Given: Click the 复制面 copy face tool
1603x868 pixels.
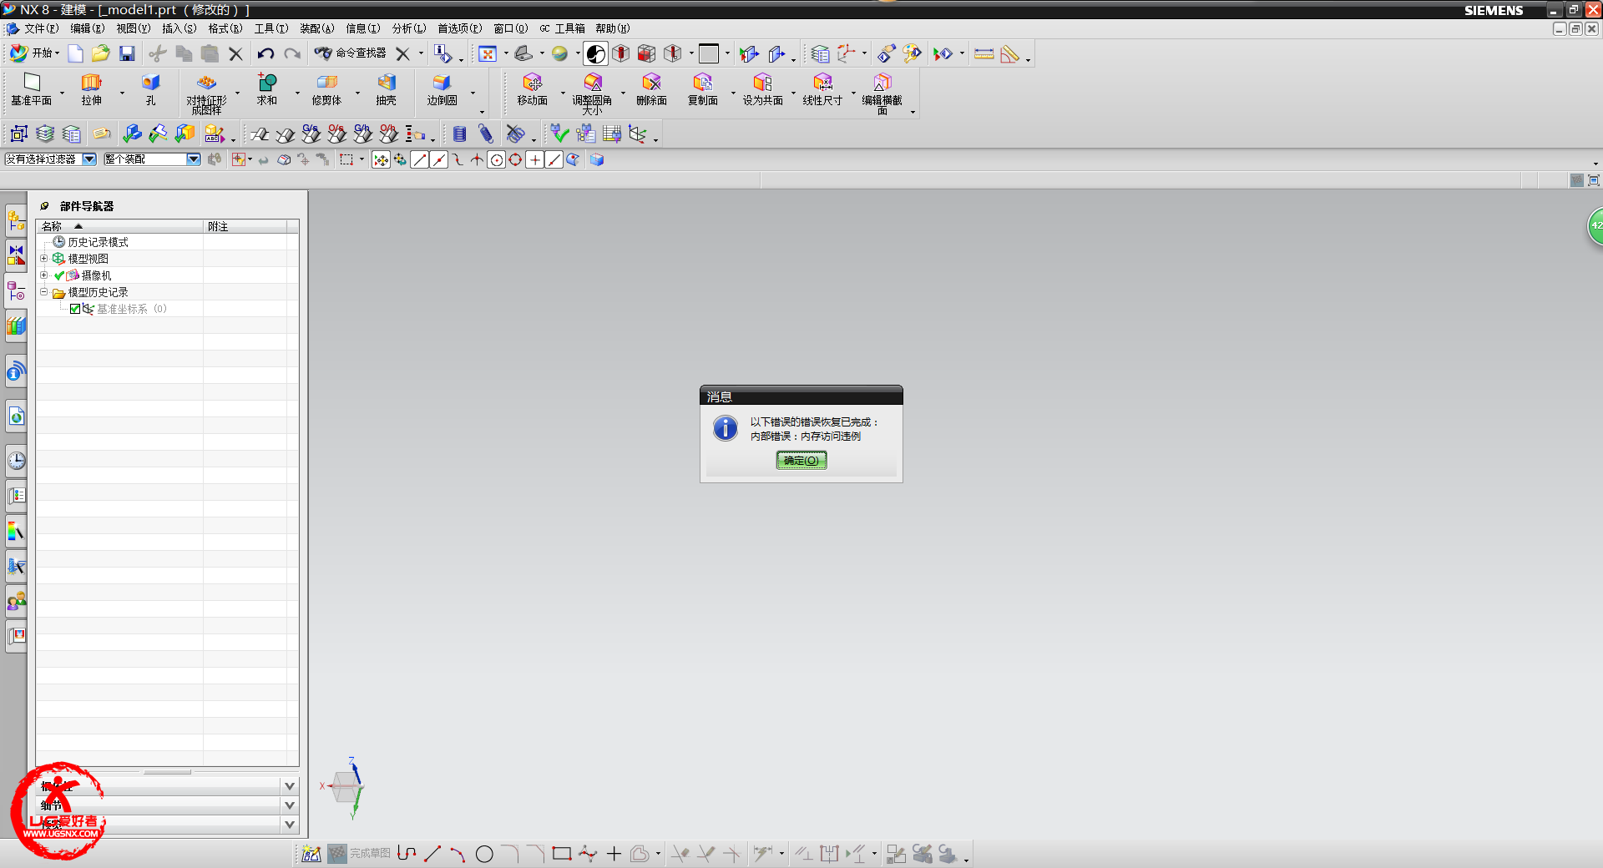Looking at the screenshot, I should click(x=702, y=89).
